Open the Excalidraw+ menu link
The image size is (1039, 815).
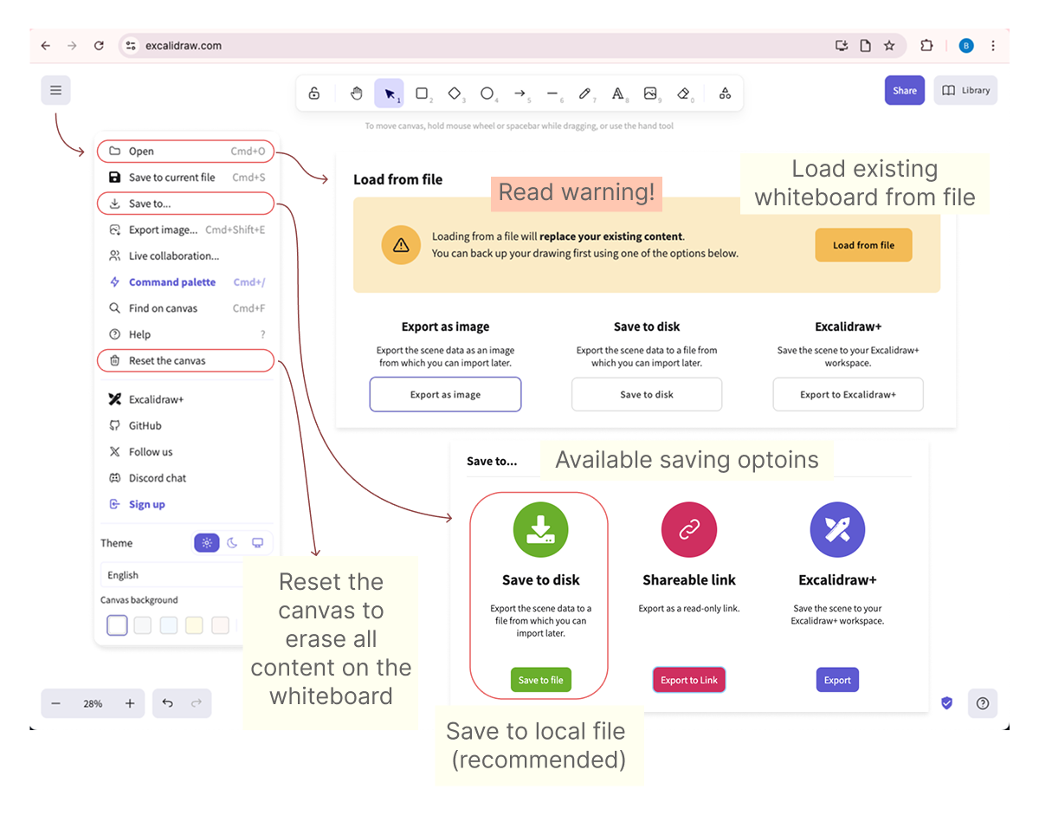185,399
